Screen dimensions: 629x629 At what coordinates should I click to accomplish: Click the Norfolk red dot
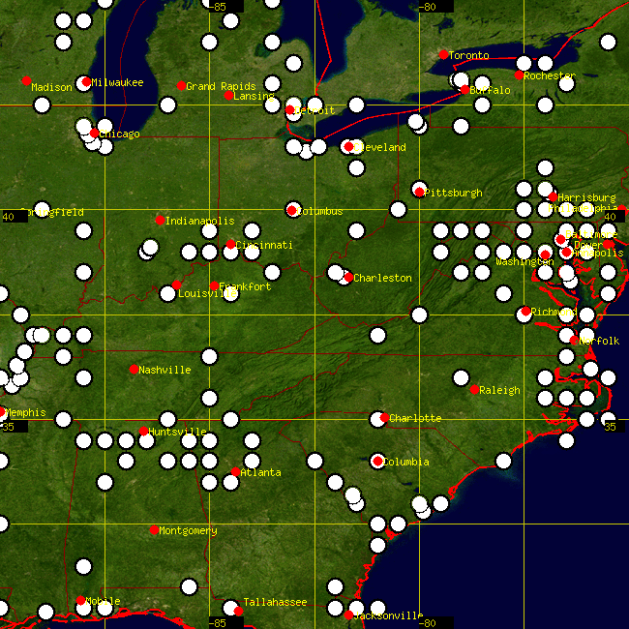pos(574,341)
